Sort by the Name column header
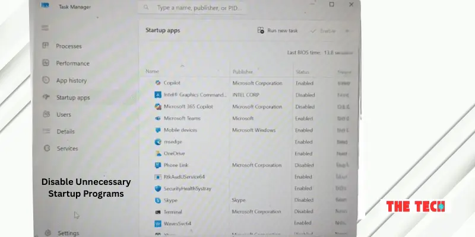This screenshot has height=237, width=475. (x=152, y=71)
